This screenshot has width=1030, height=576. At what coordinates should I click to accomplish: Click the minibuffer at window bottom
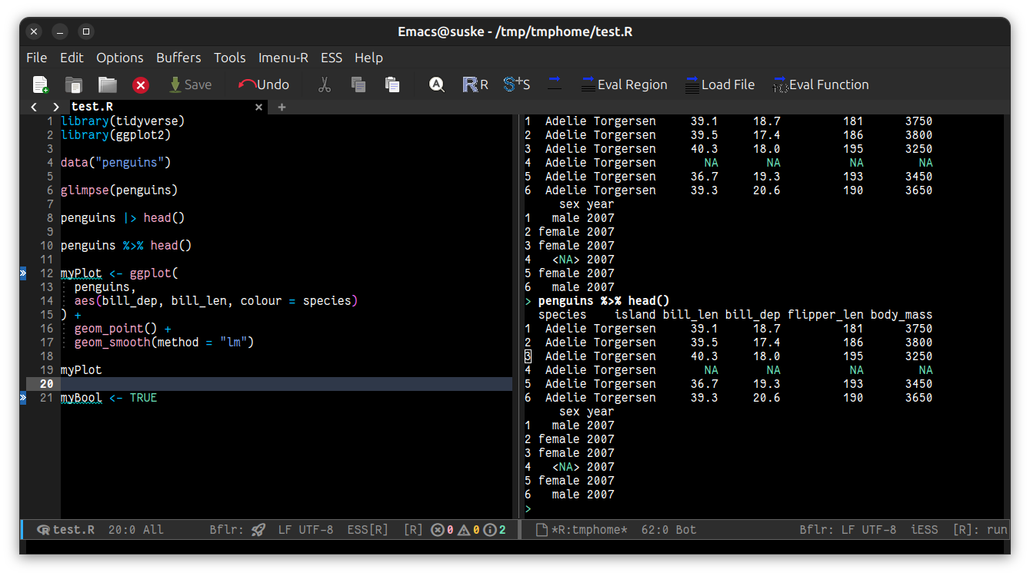[x=515, y=546]
